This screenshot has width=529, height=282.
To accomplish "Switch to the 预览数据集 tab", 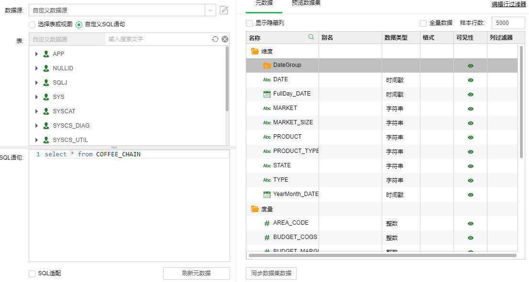I will pos(306,3).
